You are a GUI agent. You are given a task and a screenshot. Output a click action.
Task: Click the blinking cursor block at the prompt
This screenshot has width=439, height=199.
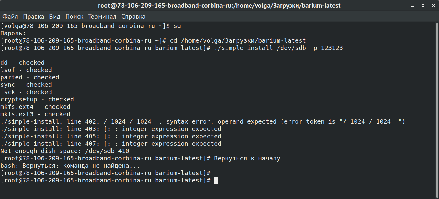coord(216,181)
